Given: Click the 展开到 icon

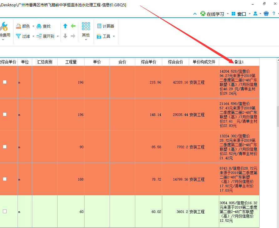Looking at the screenshot, I should pos(39,36).
